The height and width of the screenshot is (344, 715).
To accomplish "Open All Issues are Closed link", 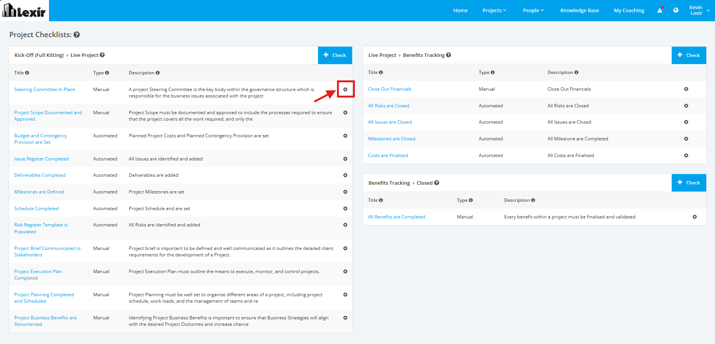I will [390, 122].
